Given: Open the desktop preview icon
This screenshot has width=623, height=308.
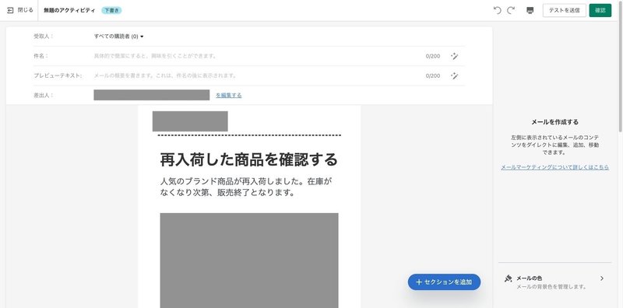Looking at the screenshot, I should point(530,10).
